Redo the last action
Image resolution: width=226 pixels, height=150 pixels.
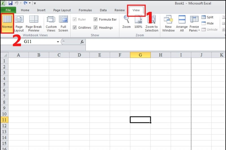click(x=25, y=3)
